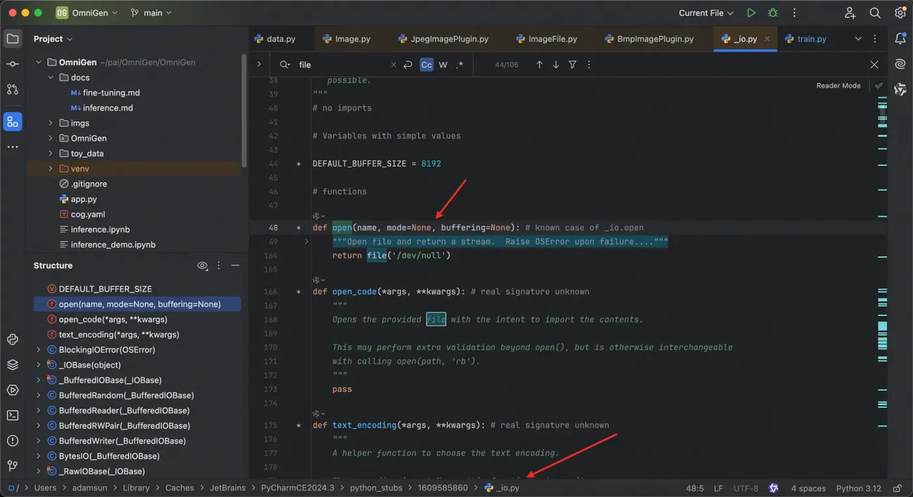Switch to the Image.py tab
The height and width of the screenshot is (497, 913).
click(346, 39)
